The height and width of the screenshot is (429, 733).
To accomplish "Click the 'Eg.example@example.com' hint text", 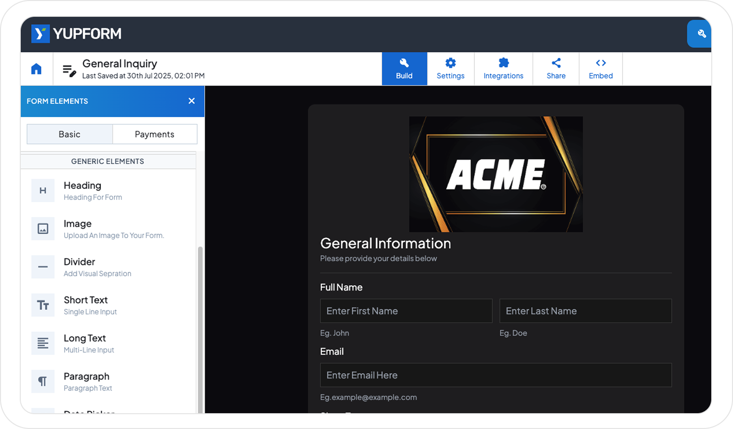I will click(368, 397).
